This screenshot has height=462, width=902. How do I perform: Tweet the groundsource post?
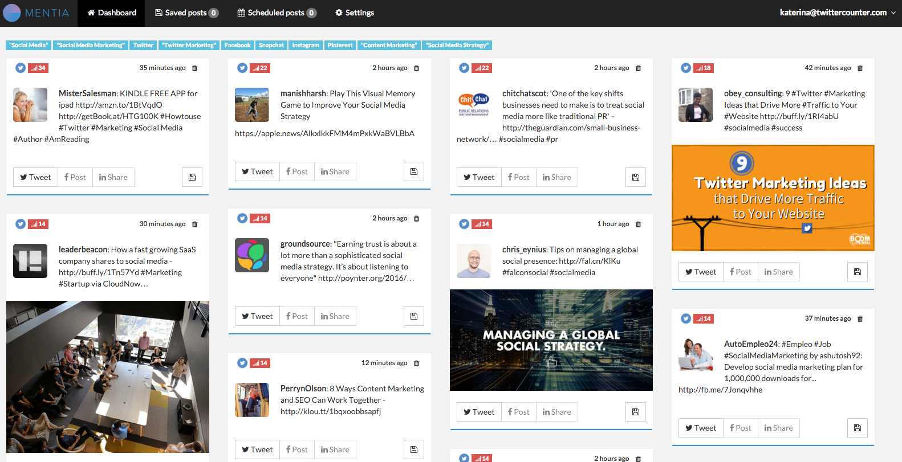257,316
